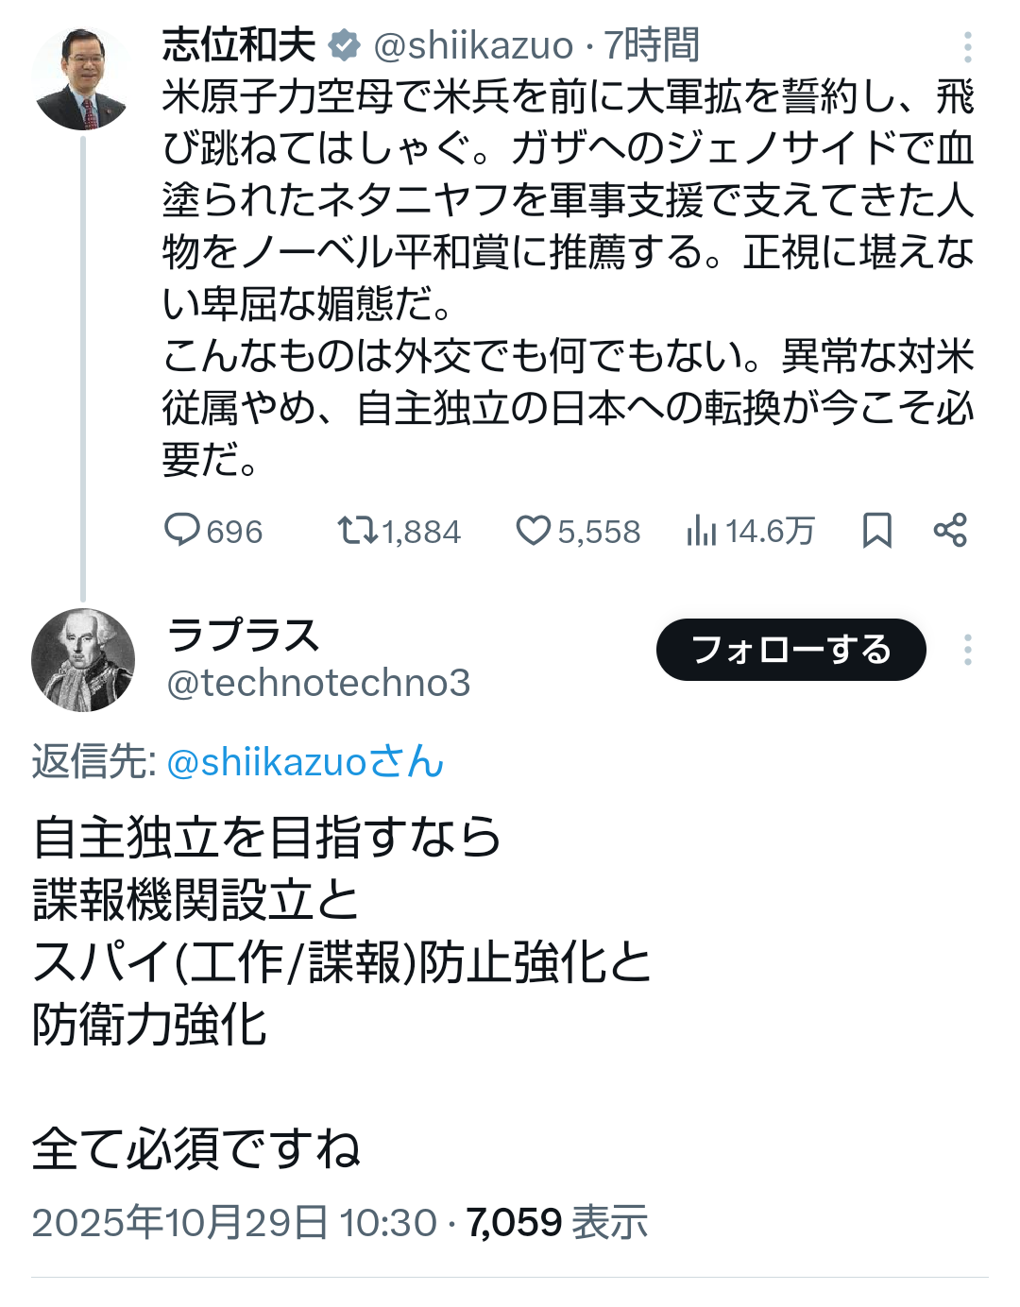
Task: Click the ラプラス display name
Action: tap(244, 635)
